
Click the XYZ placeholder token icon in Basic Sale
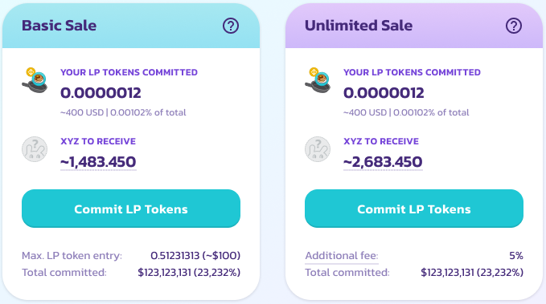click(35, 149)
